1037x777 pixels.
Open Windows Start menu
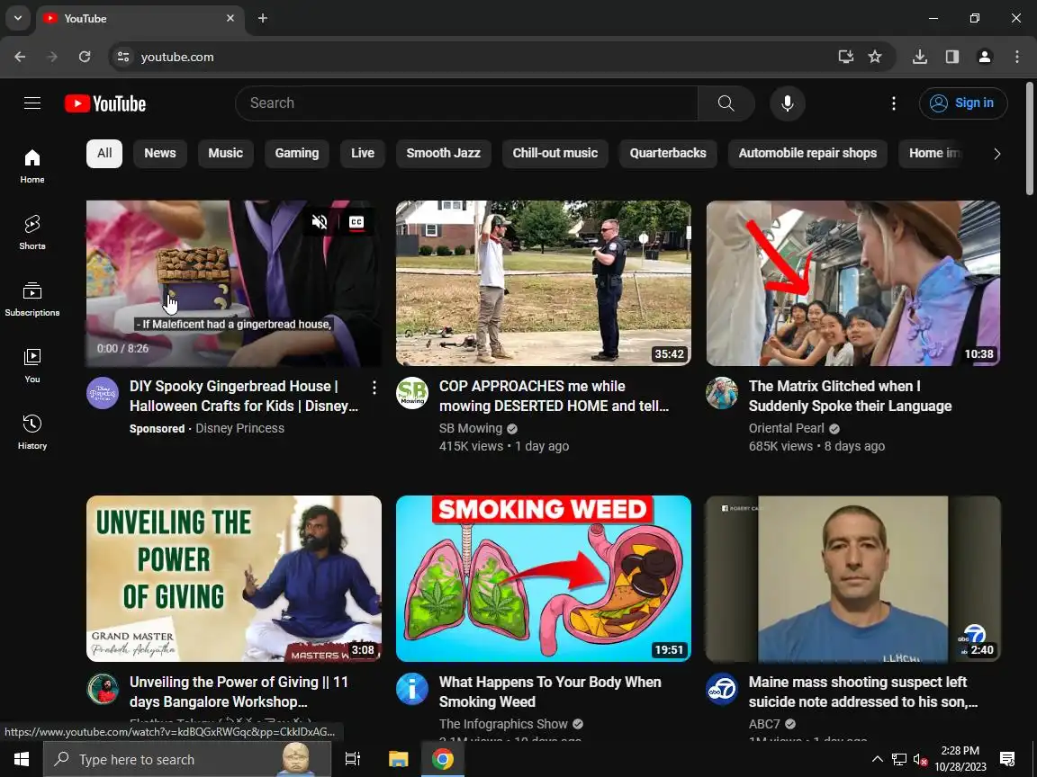[x=22, y=759]
